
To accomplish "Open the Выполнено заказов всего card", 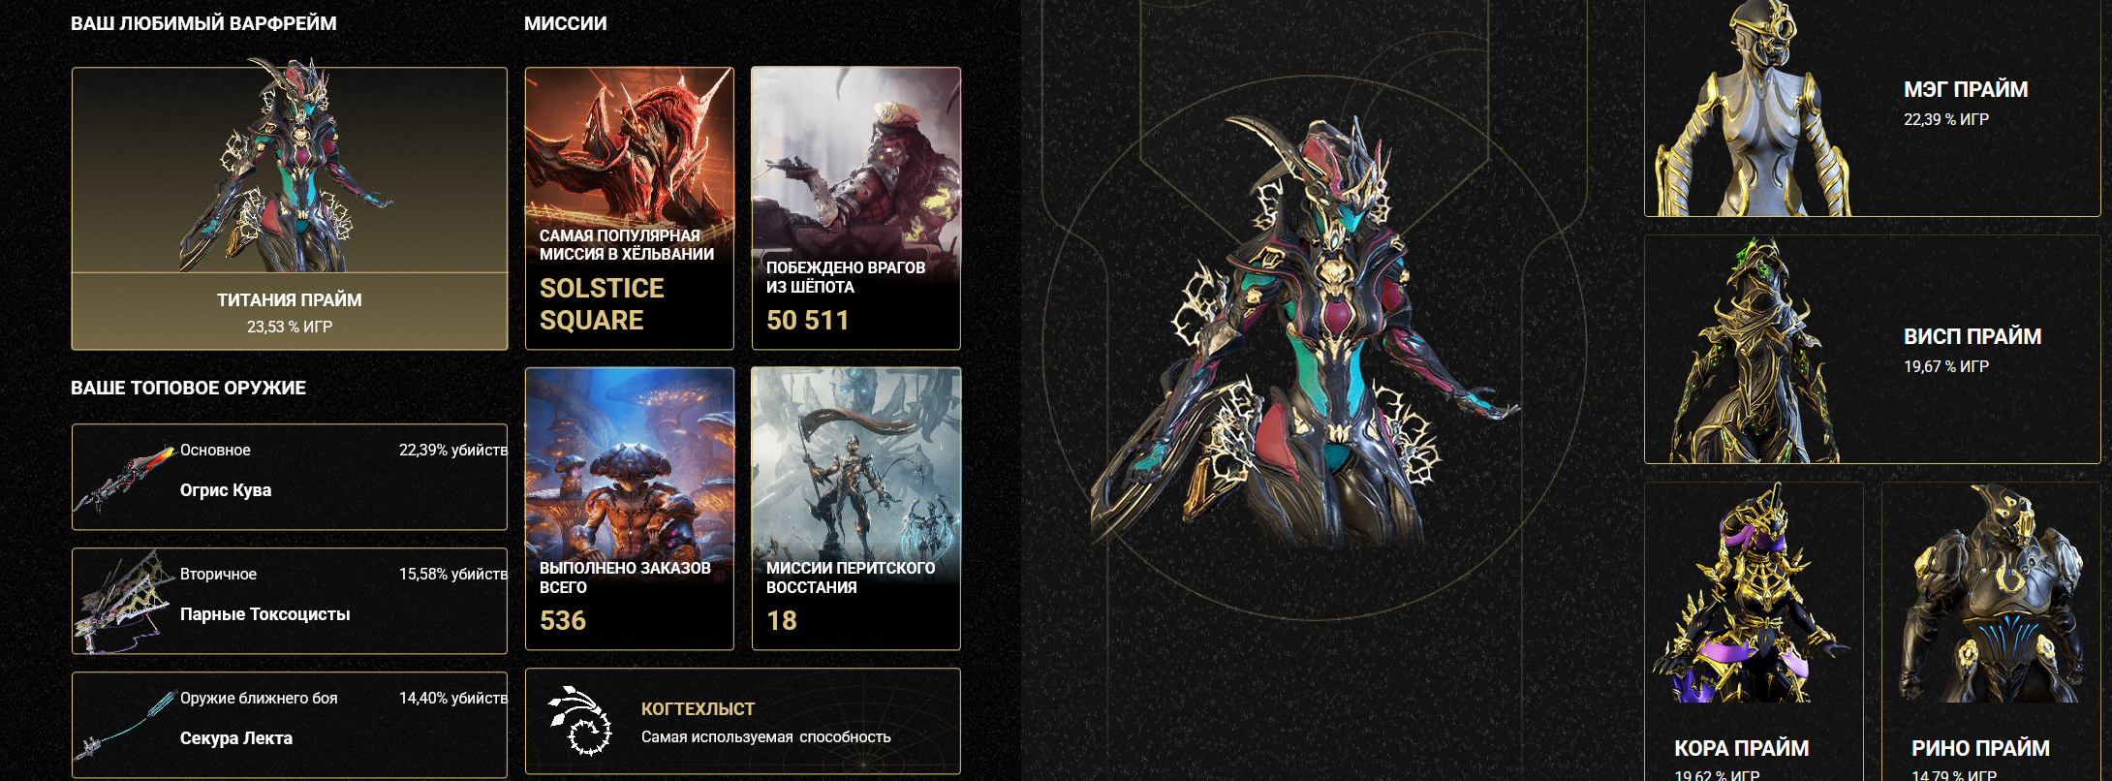I will [x=630, y=509].
